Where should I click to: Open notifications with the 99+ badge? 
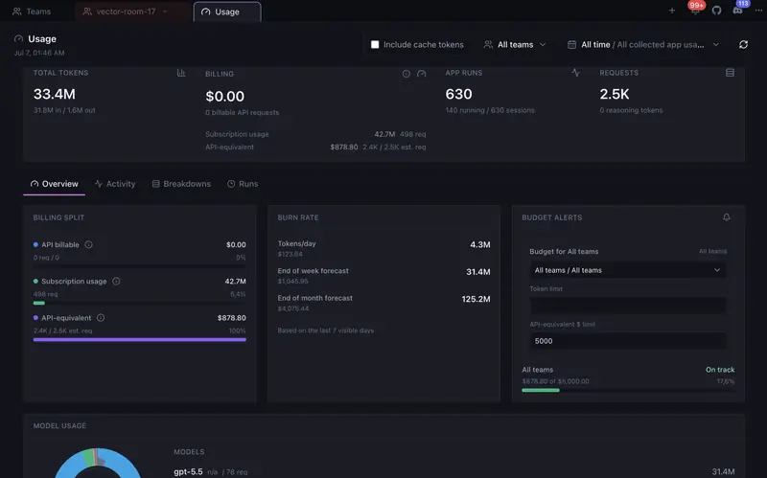click(x=695, y=9)
